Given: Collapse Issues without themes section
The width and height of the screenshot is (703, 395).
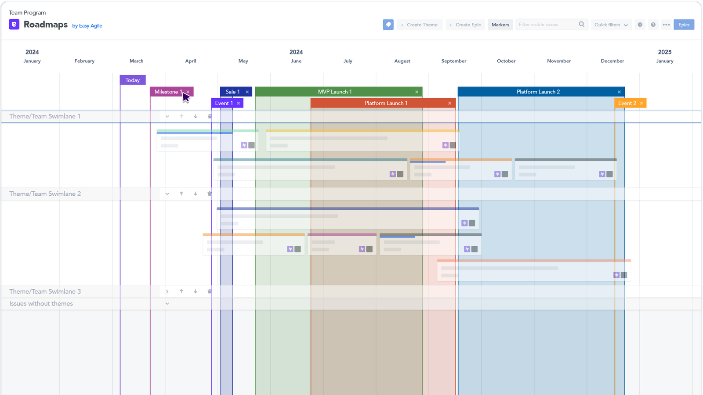Looking at the screenshot, I should click(167, 304).
